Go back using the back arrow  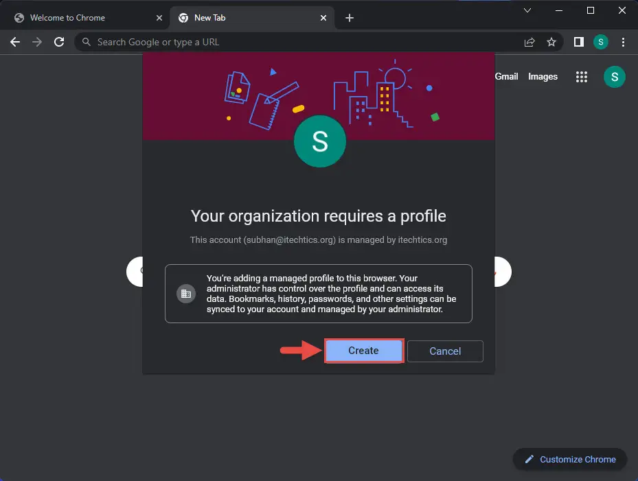point(15,42)
